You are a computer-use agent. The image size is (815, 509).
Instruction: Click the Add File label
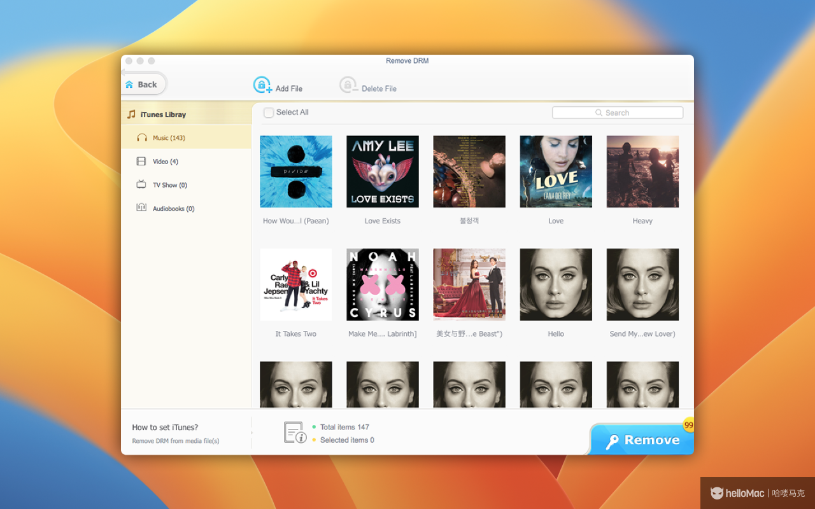(289, 88)
